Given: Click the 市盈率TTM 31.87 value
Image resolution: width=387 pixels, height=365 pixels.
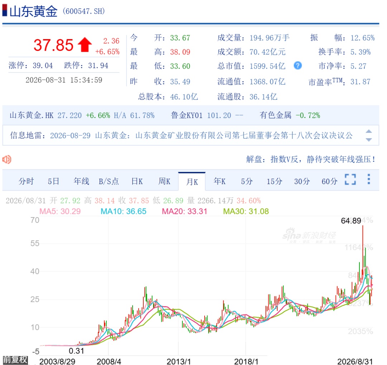Looking at the screenshot, I should point(360,81).
